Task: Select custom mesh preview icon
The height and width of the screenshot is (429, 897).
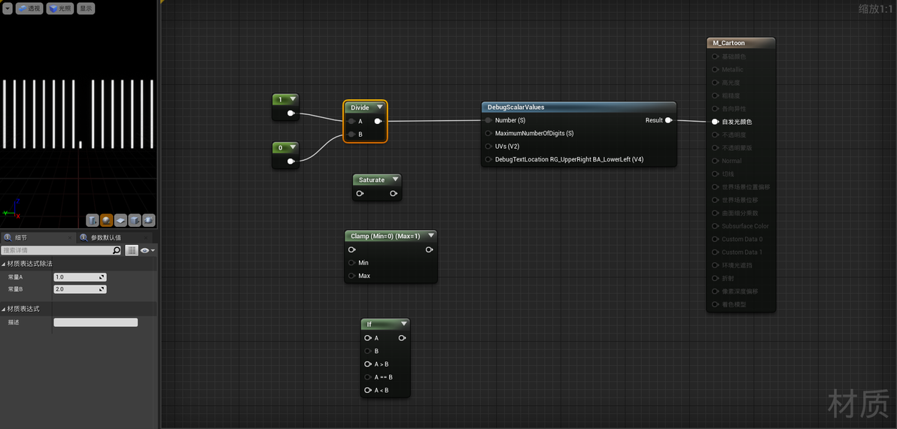Action: 149,220
